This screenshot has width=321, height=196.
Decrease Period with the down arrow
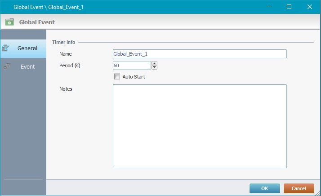click(155, 68)
